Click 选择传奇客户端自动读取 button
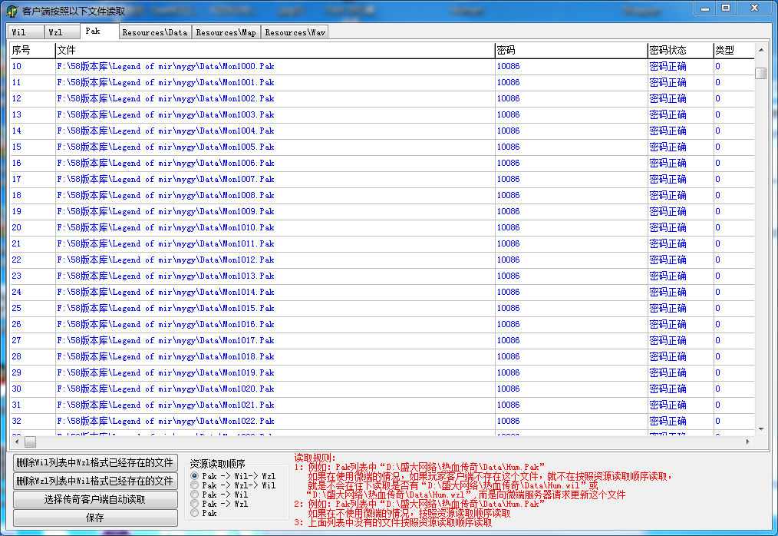Image resolution: width=778 pixels, height=536 pixels. point(95,499)
